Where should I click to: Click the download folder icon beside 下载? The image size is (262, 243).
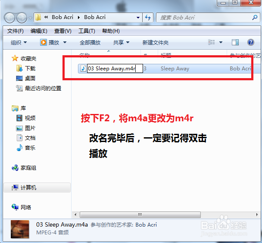[19, 68]
